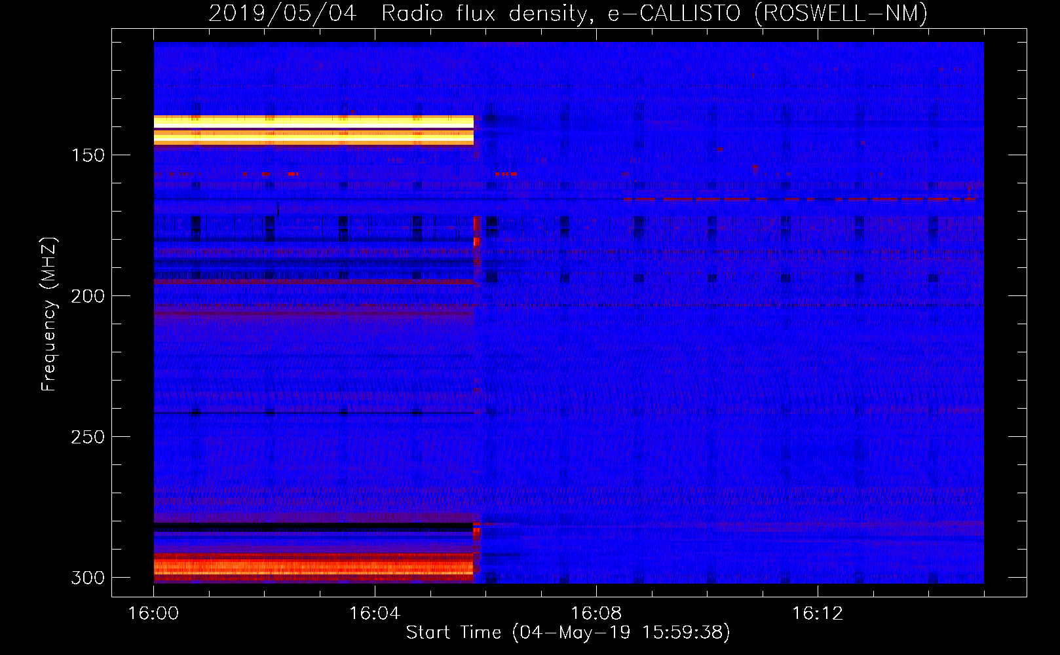This screenshot has width=1060, height=655.
Task: Select the 250 frequency axis label
Action: click(x=88, y=437)
